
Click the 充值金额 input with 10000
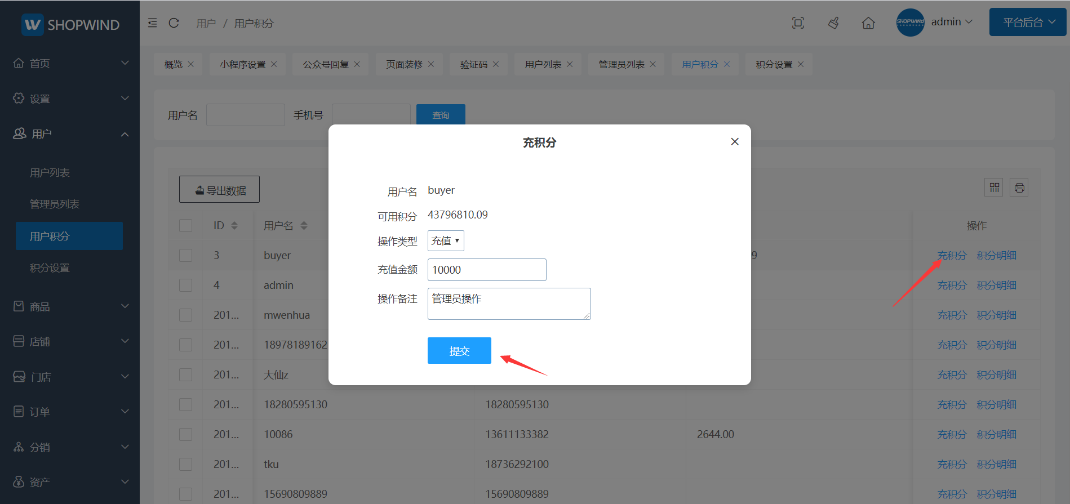487,270
